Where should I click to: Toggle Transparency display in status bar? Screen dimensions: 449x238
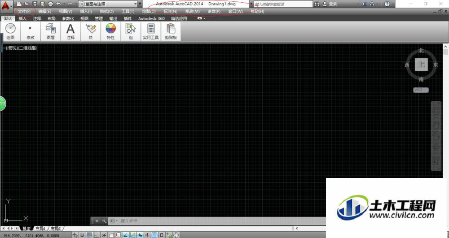coord(154,235)
